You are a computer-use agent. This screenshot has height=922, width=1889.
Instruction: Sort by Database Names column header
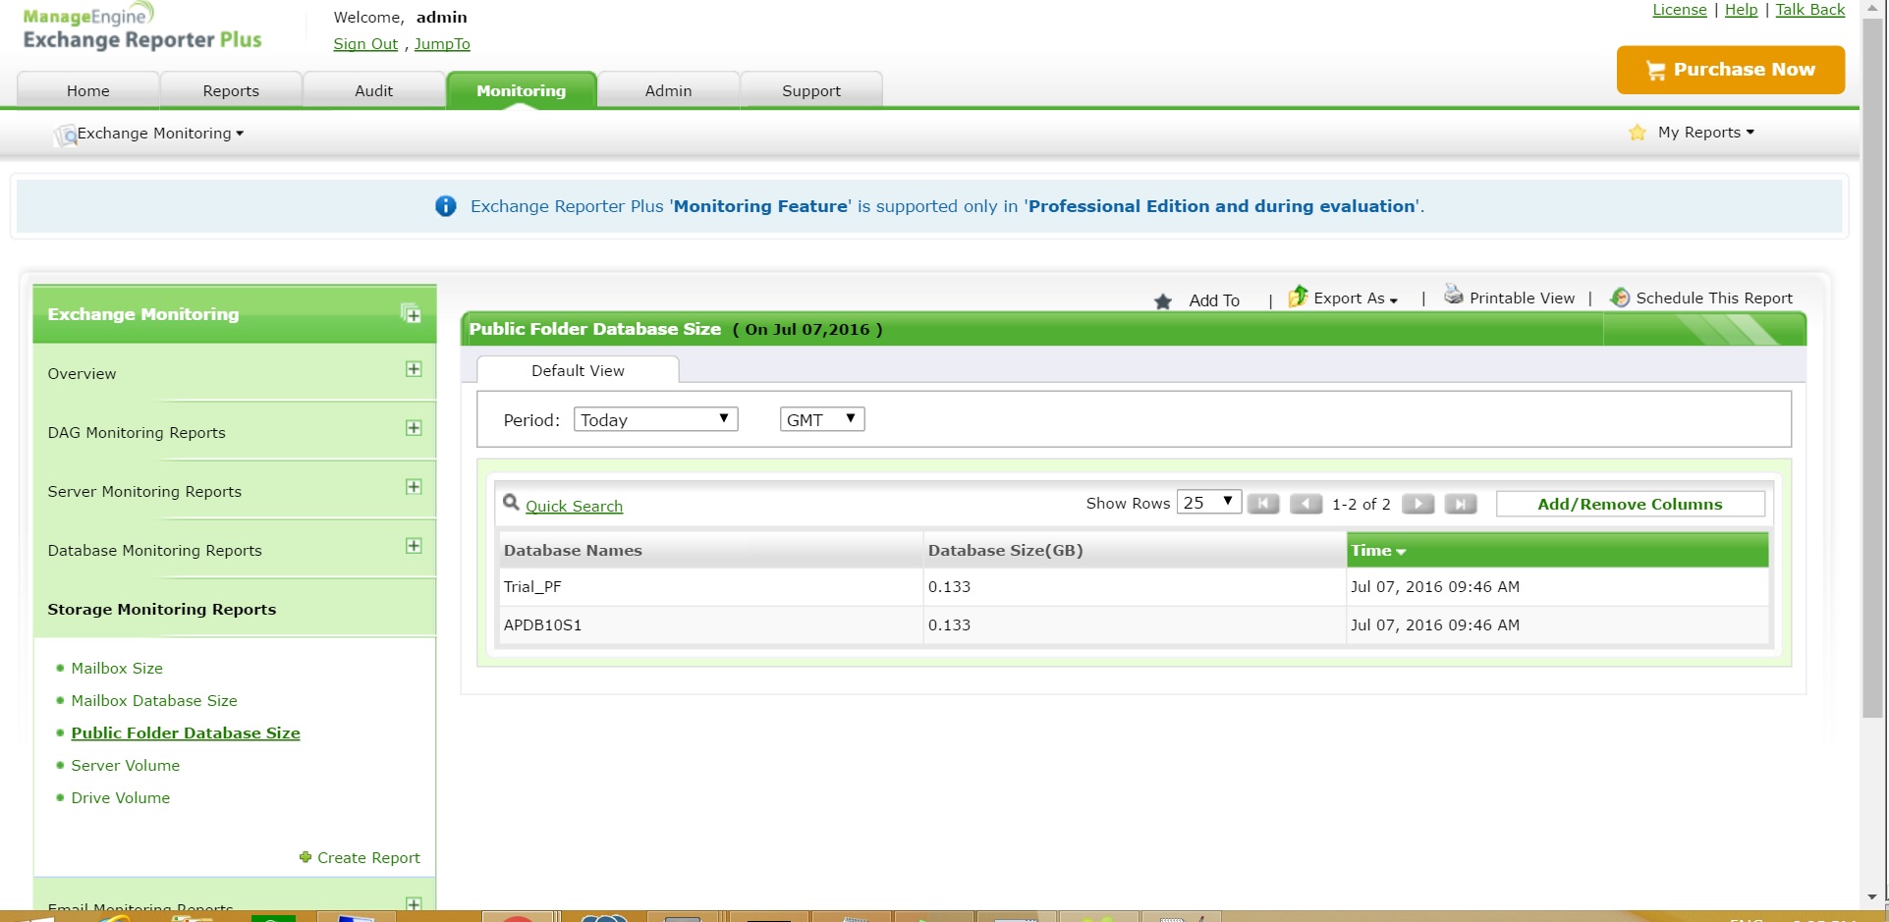click(x=711, y=550)
